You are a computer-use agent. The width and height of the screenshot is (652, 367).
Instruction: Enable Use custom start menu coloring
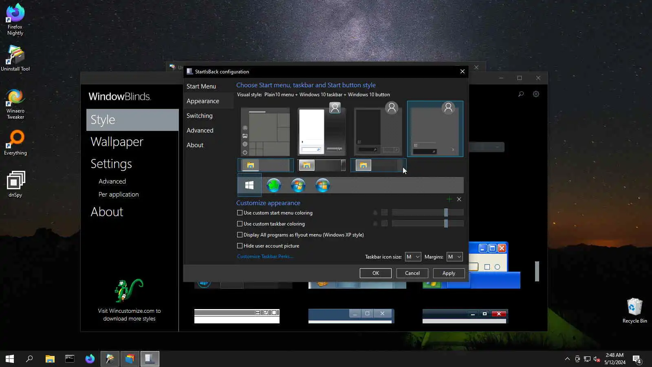tap(275, 213)
